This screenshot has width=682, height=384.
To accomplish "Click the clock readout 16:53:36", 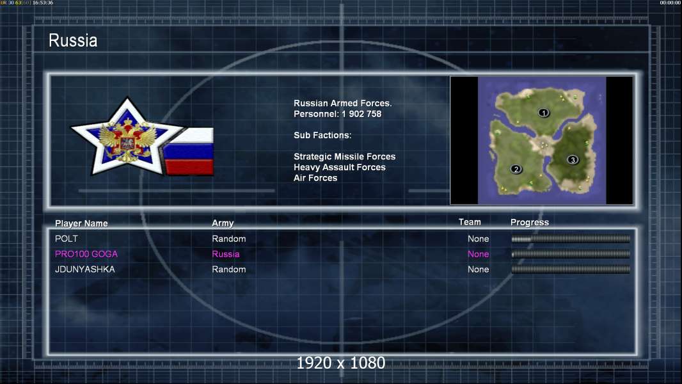I will [x=43, y=3].
